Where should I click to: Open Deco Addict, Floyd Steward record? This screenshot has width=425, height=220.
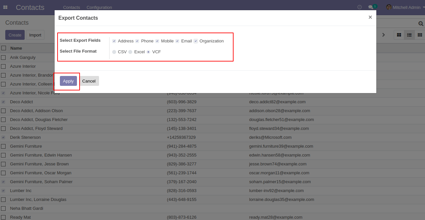click(x=36, y=129)
